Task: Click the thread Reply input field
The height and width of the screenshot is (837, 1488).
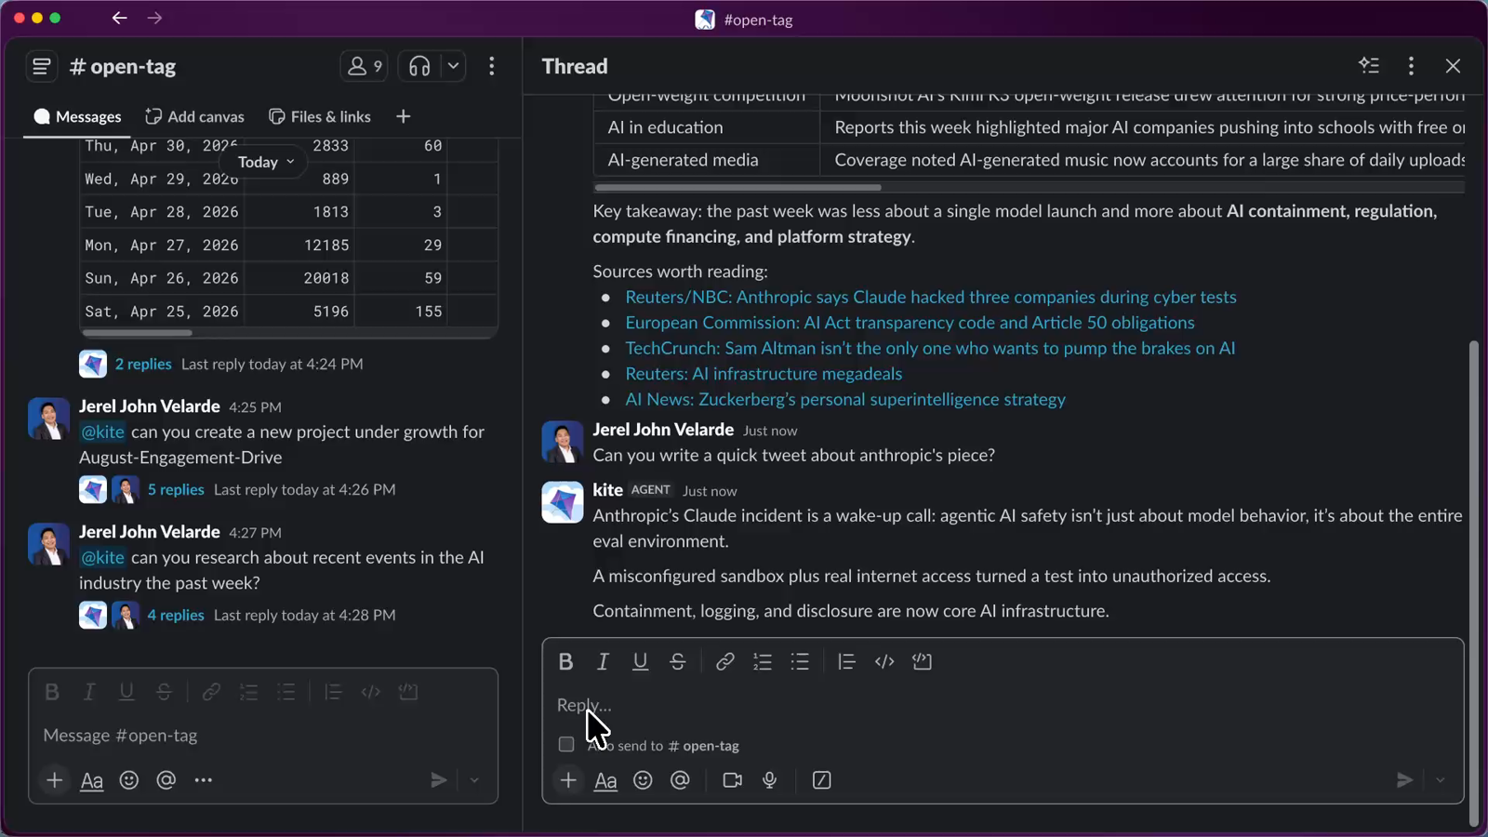Action: click(x=1003, y=705)
